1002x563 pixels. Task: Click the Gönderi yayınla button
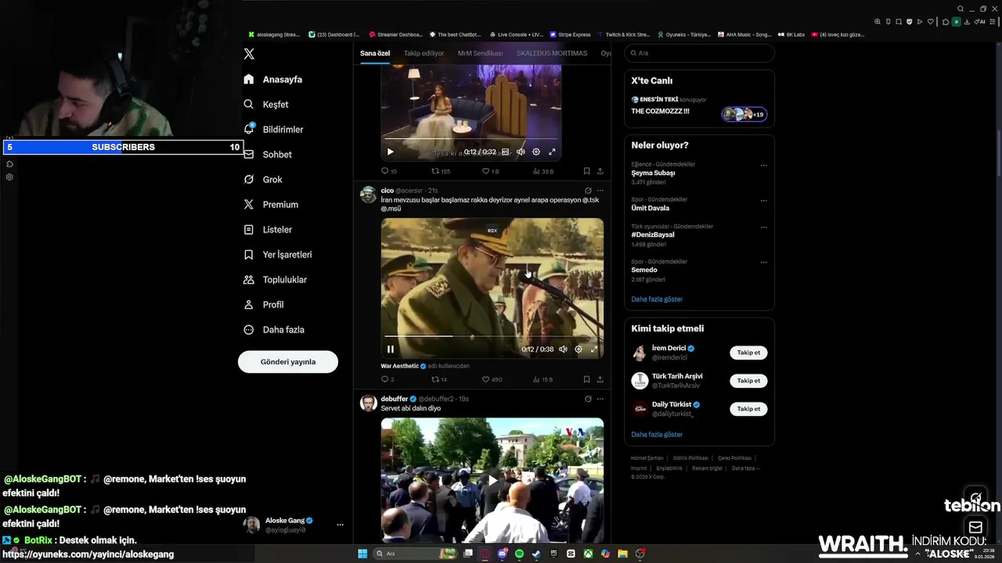click(288, 361)
